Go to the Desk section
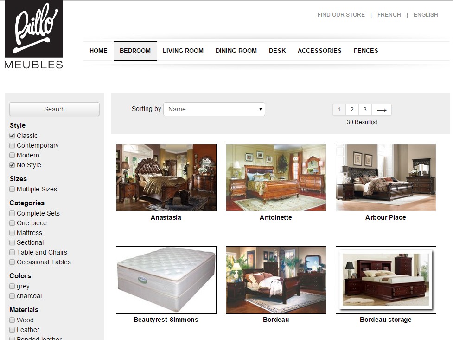This screenshot has width=453, height=340. 277,51
